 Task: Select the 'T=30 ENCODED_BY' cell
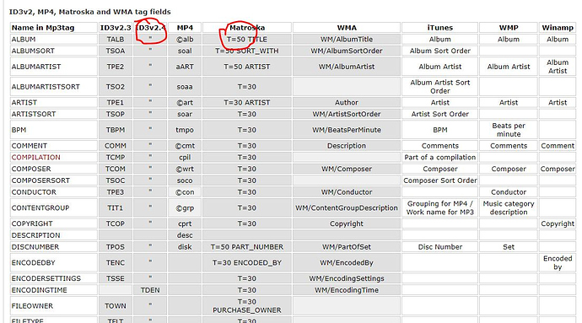pos(247,263)
